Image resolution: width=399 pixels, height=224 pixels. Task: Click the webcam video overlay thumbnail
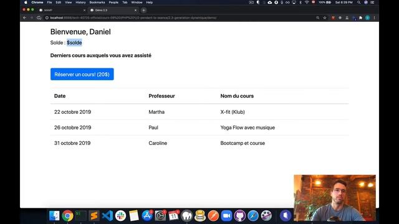335,198
